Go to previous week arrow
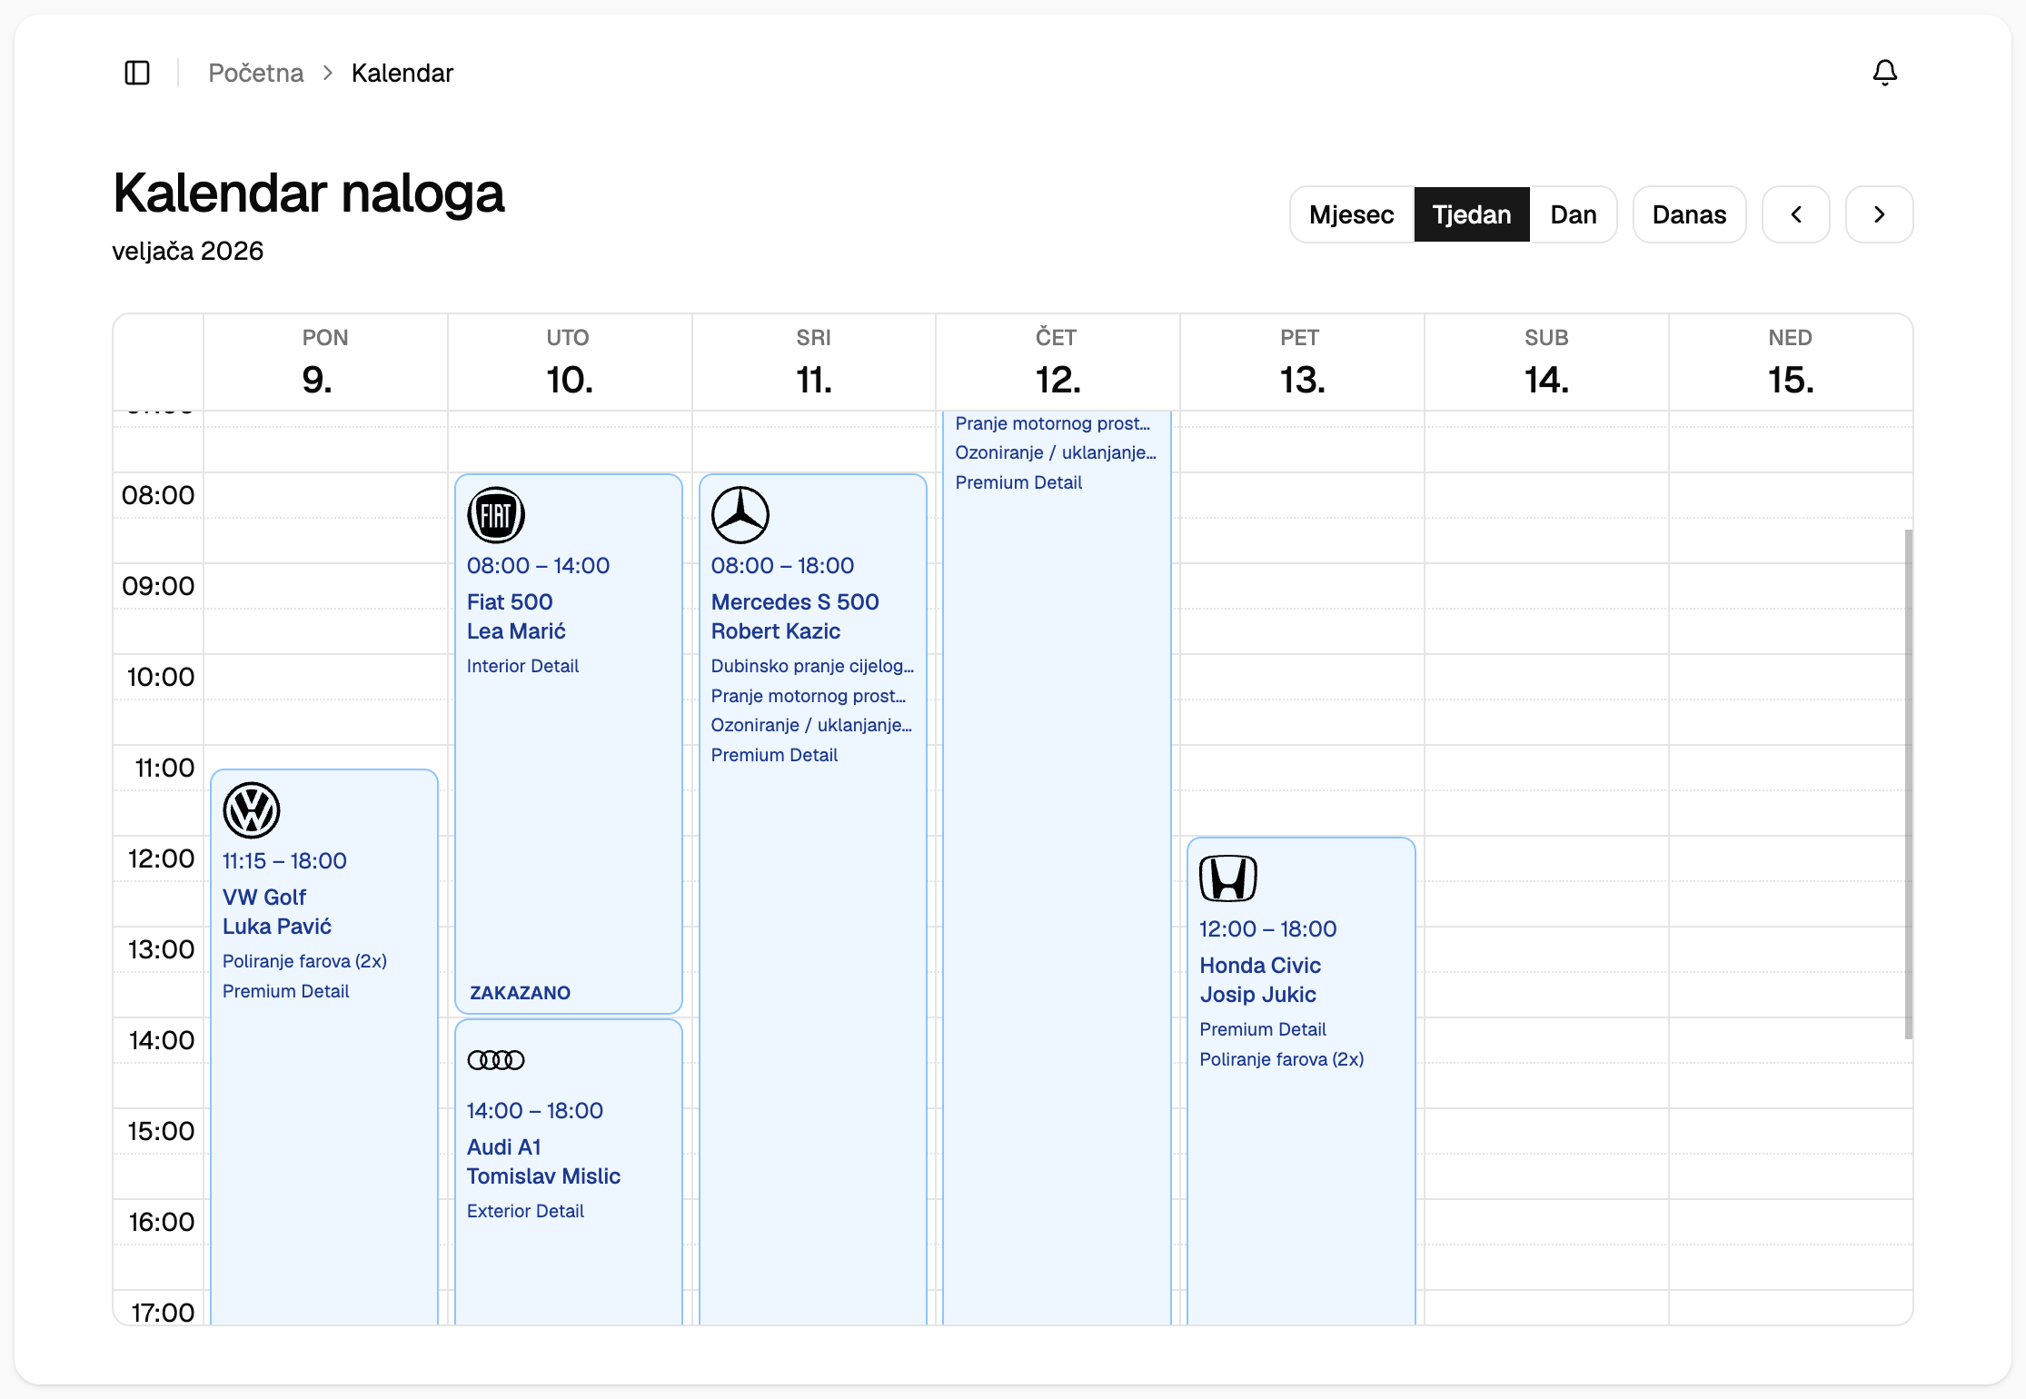 click(1795, 214)
